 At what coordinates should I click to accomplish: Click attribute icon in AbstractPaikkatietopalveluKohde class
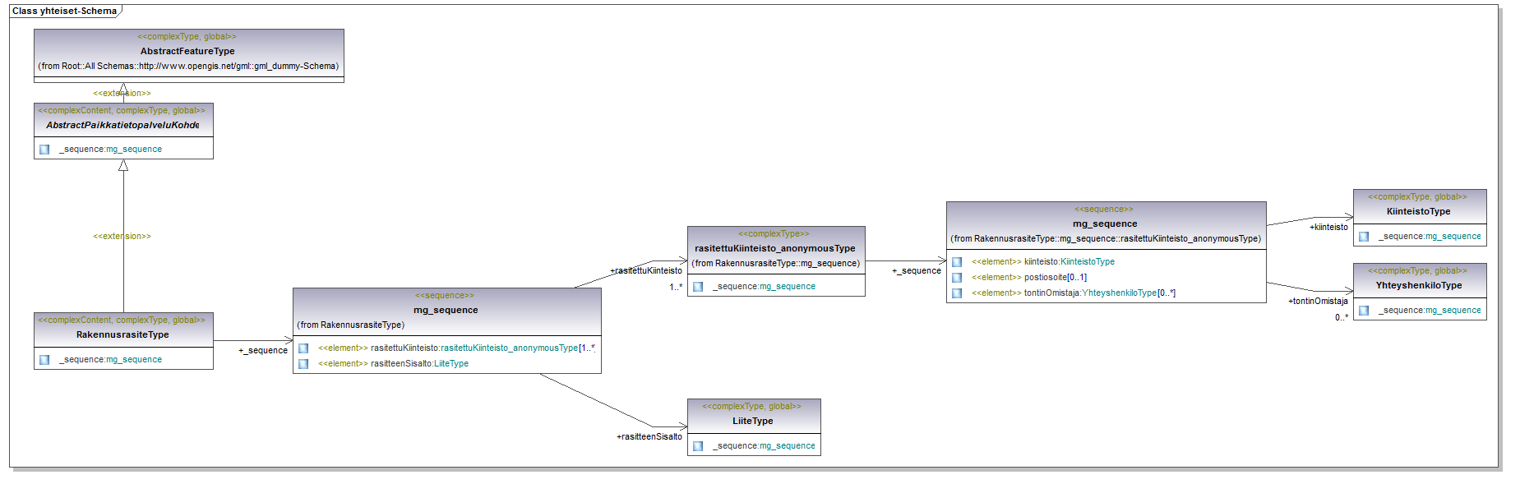pos(44,150)
